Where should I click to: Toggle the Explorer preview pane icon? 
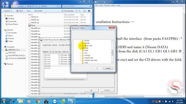(x=84, y=11)
